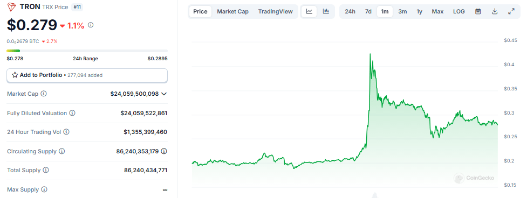Click the $0.2895 range high value
Screen dimensions: 527x198
[x=158, y=59]
